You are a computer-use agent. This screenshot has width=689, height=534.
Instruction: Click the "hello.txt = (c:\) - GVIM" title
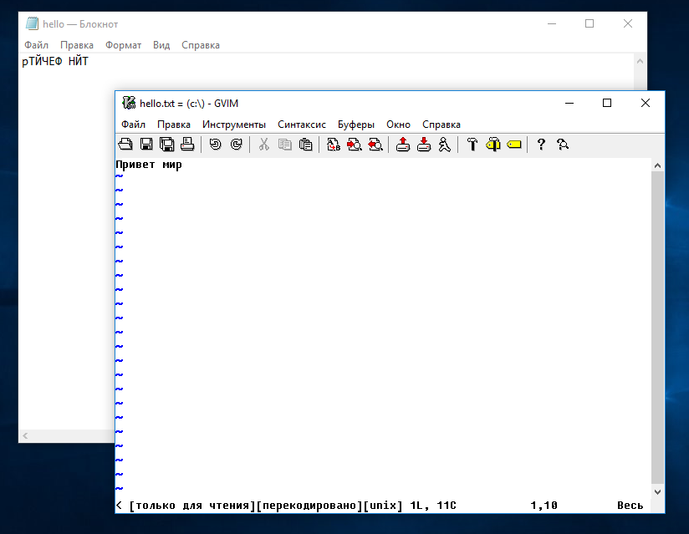coord(189,103)
